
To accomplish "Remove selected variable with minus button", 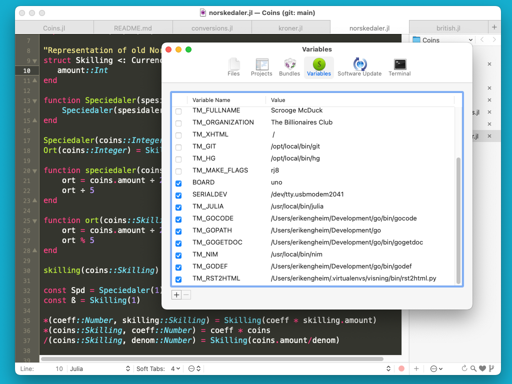I will pyautogui.click(x=186, y=295).
